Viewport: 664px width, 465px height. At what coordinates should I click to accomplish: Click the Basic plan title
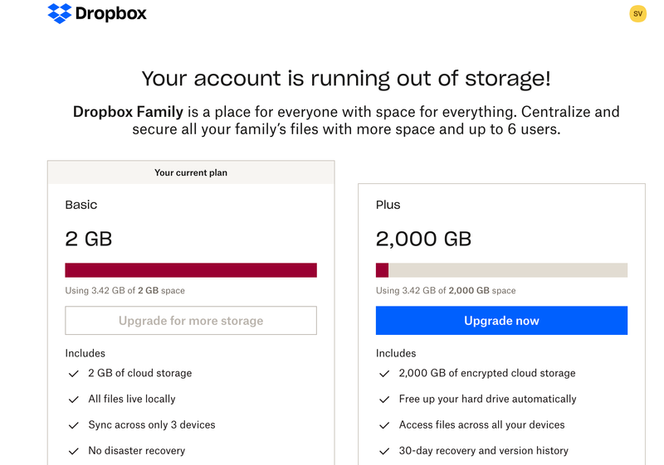(81, 205)
